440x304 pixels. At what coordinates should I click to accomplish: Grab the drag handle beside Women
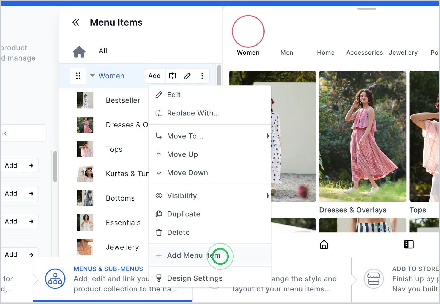[78, 76]
